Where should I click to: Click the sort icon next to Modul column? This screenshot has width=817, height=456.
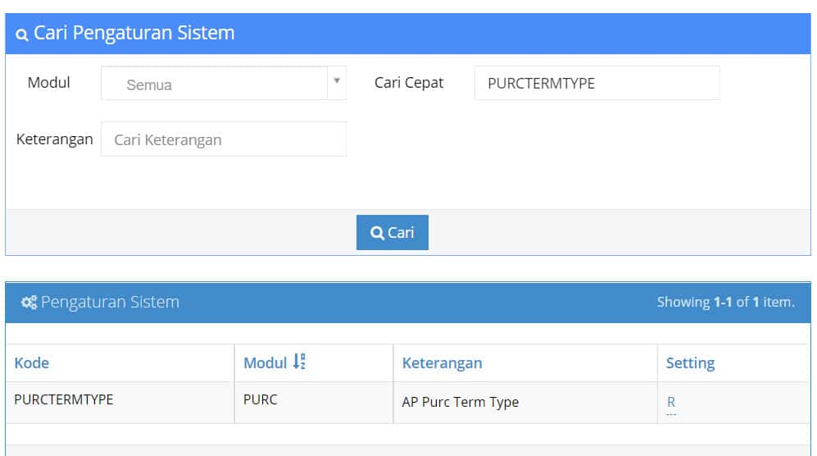(x=299, y=362)
